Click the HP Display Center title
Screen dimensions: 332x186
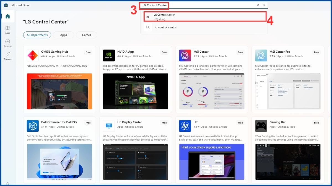tap(129, 122)
